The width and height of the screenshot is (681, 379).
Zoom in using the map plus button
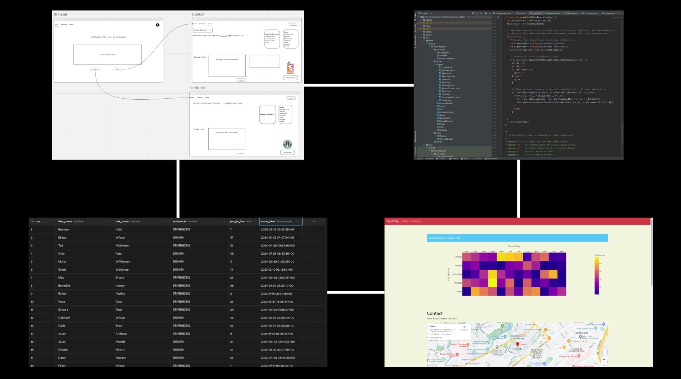tap(604, 359)
